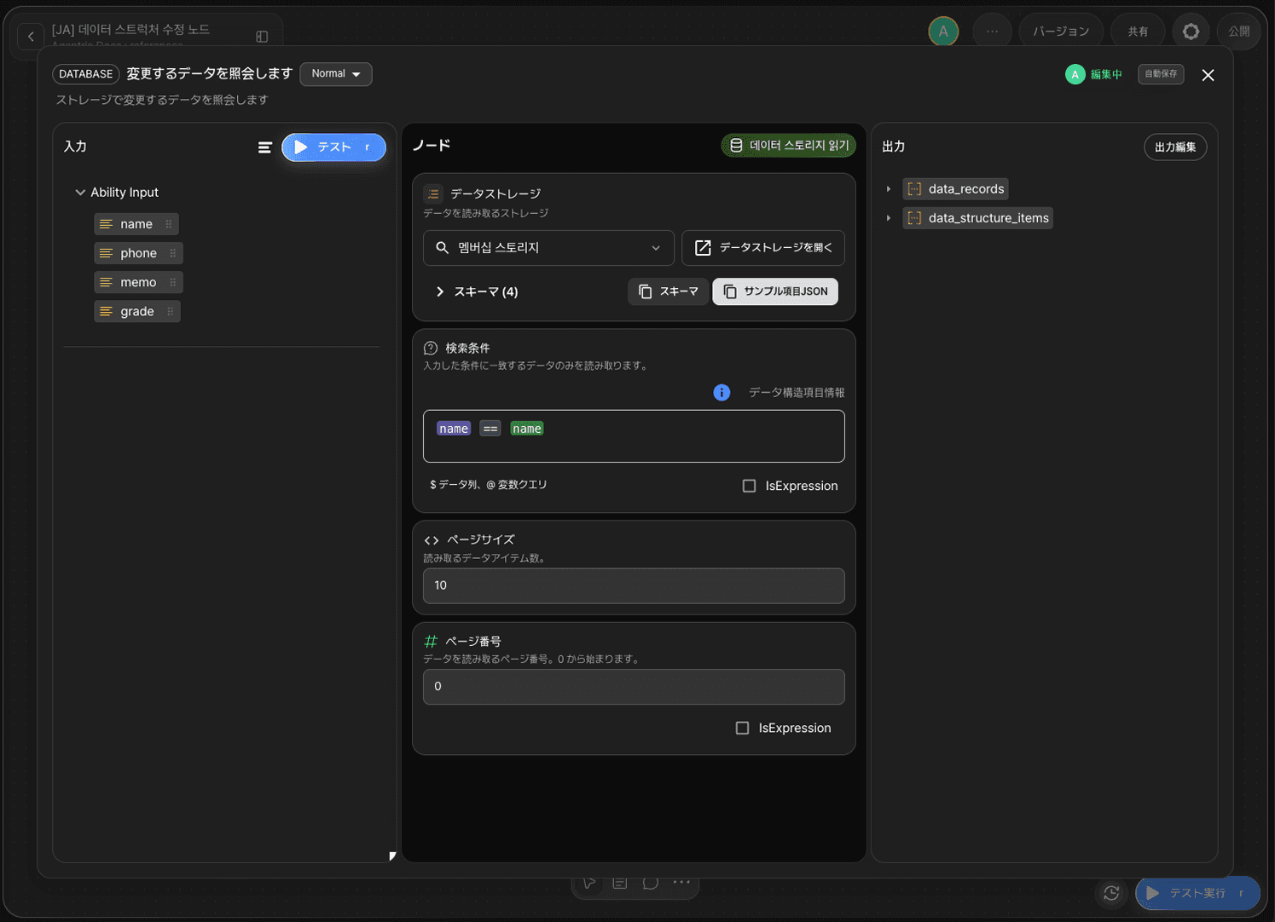The height and width of the screenshot is (922, 1275).
Task: Run the テスト button in the input panel
Action: [x=333, y=147]
